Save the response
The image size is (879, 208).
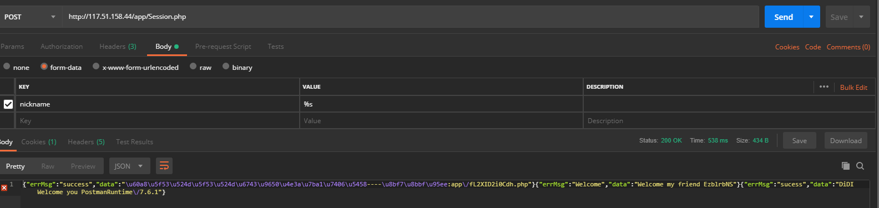point(800,141)
